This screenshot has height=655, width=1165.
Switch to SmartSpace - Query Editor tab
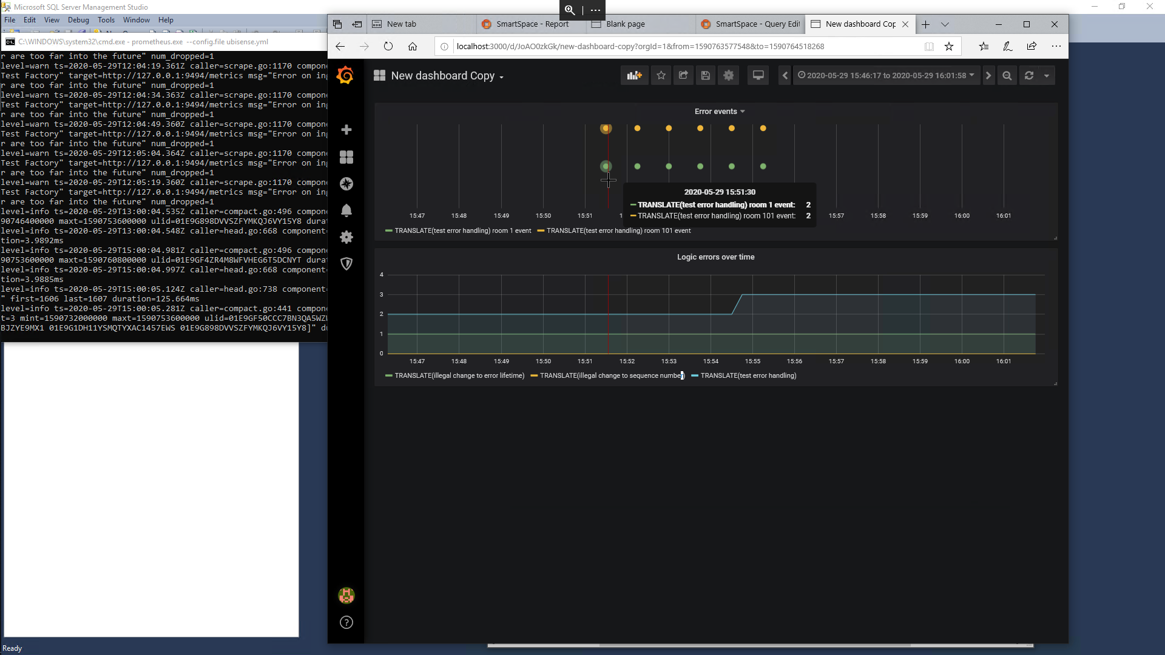(x=751, y=24)
